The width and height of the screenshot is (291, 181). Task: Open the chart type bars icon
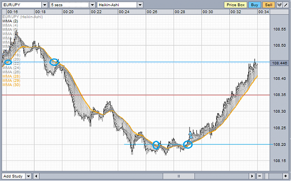[279, 5]
